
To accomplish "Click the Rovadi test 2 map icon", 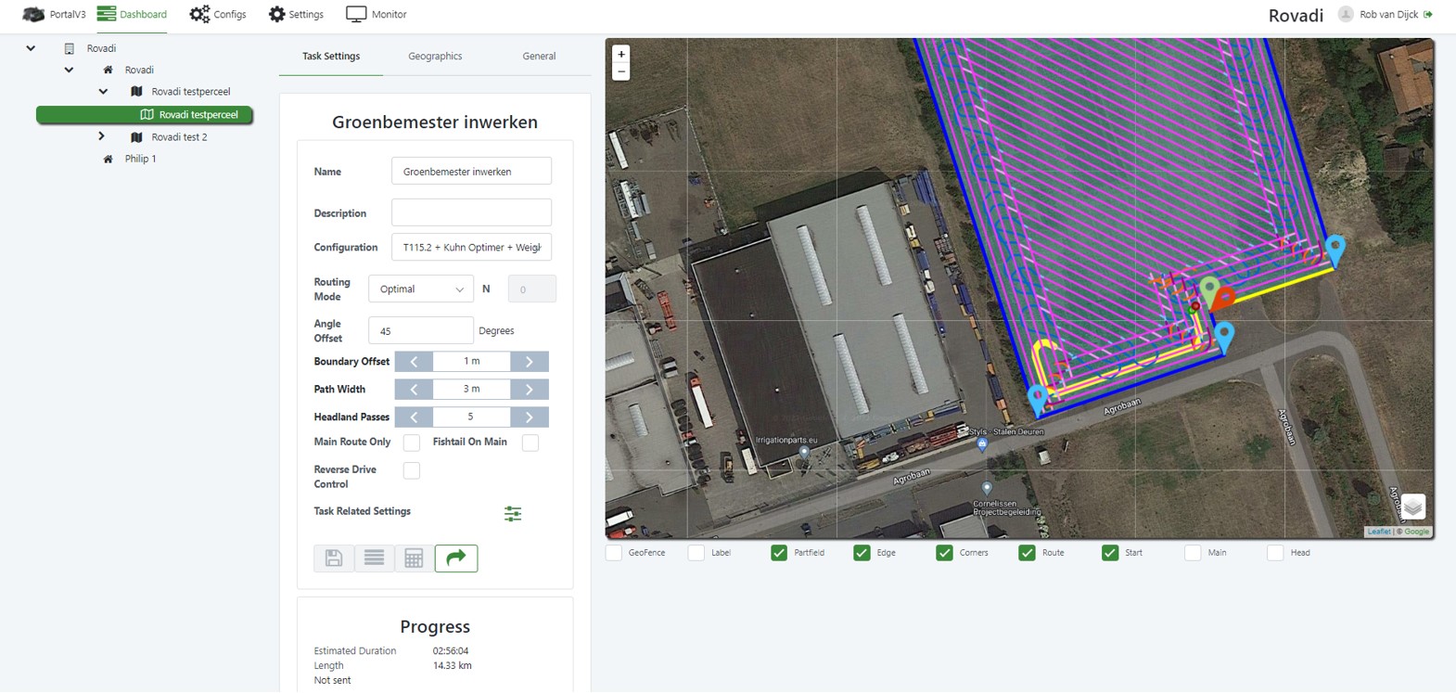I will click(136, 137).
